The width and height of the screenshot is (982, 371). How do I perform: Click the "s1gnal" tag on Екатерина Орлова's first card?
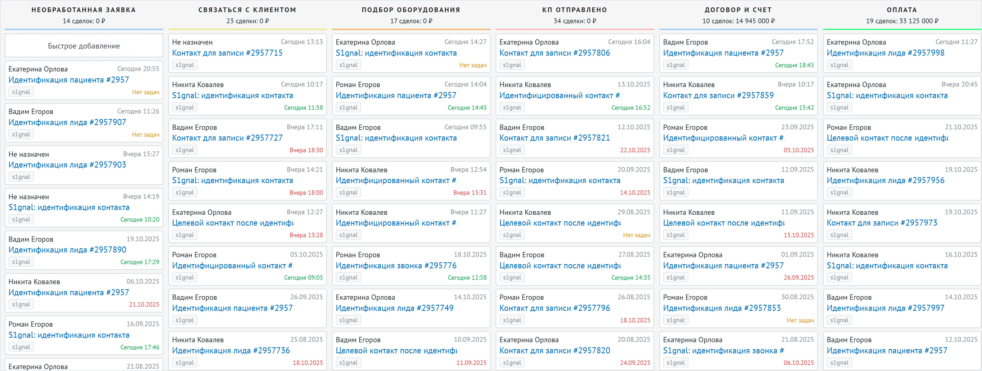tap(21, 91)
